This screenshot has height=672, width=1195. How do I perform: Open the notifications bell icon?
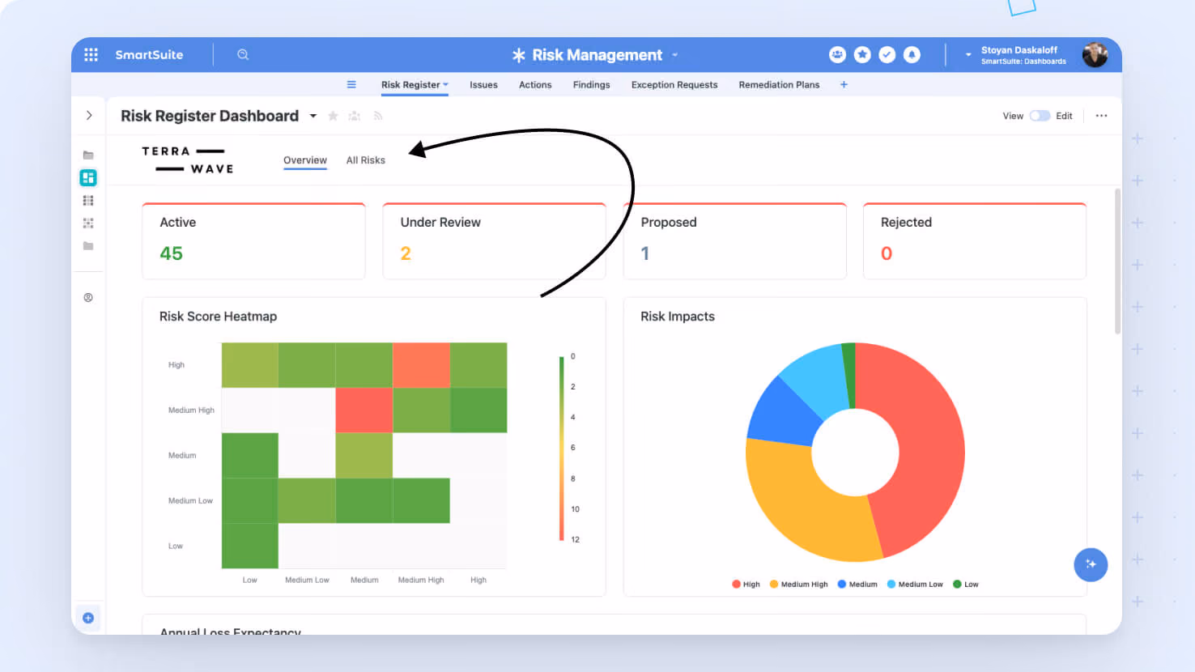[912, 54]
